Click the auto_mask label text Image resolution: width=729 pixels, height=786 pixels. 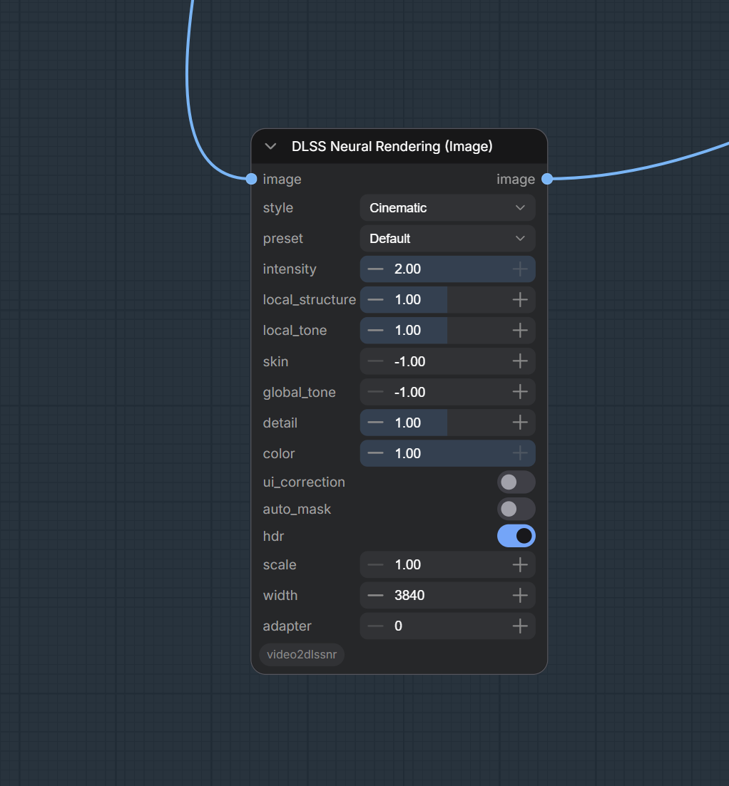tap(297, 510)
